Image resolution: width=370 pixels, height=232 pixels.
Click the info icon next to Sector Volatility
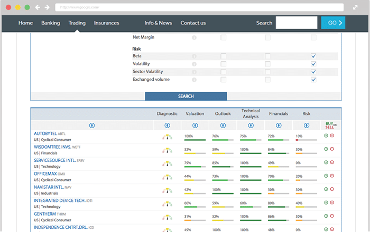tap(194, 72)
